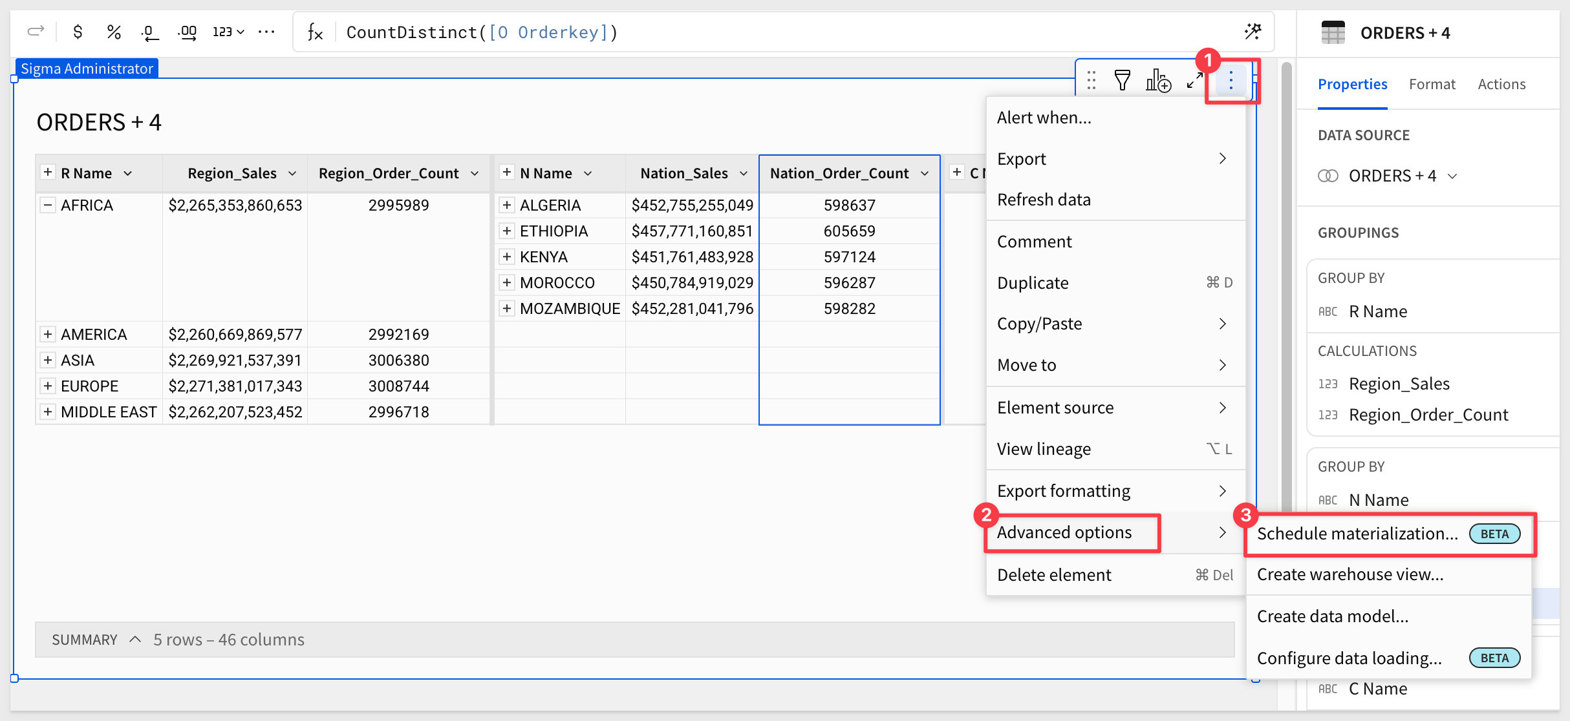This screenshot has height=721, width=1570.
Task: Select Configure data loading... option
Action: click(1388, 658)
